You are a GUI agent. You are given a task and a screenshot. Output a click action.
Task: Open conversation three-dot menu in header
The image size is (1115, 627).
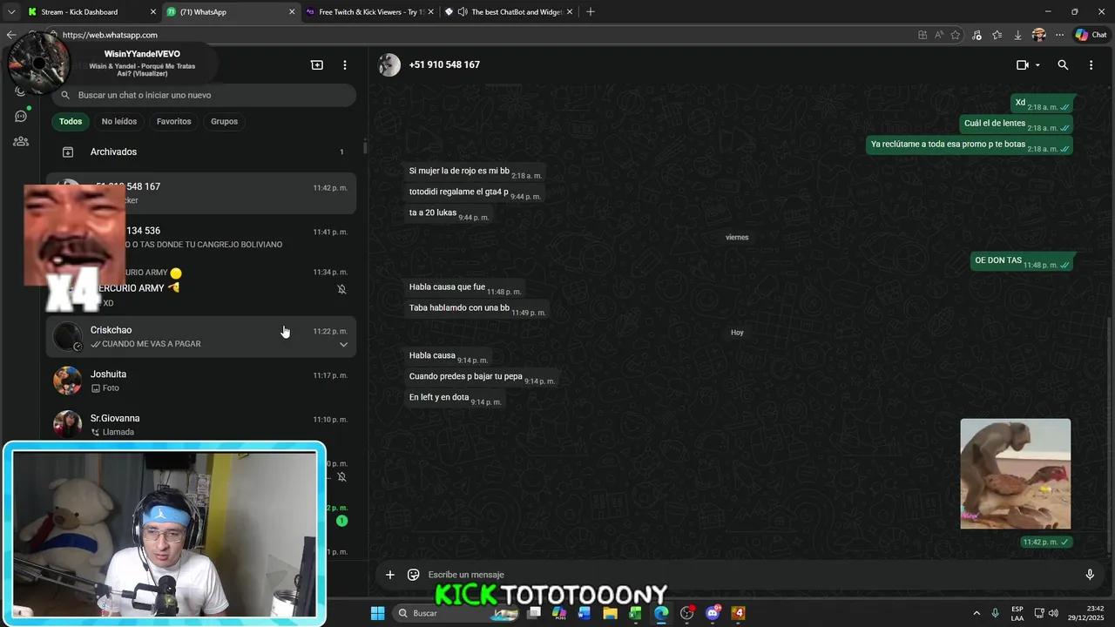pyautogui.click(x=1091, y=65)
